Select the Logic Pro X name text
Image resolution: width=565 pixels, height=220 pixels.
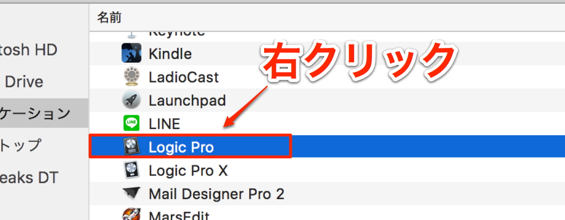(x=188, y=170)
